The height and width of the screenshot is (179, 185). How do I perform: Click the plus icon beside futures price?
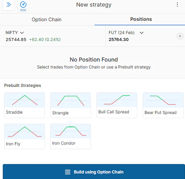180,36
